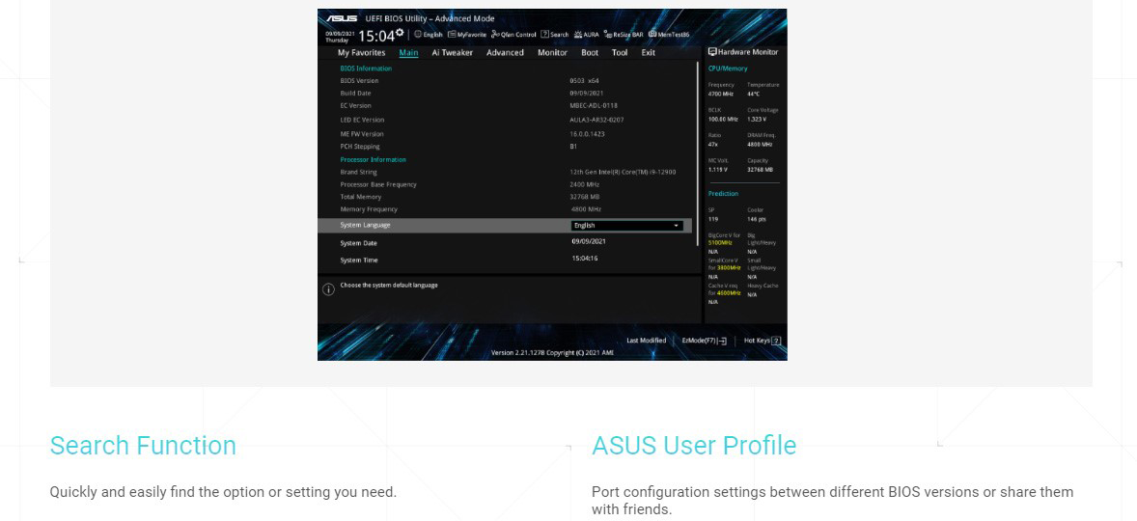Select the System Time value 15:04:16
The height and width of the screenshot is (521, 1137).
coord(585,259)
